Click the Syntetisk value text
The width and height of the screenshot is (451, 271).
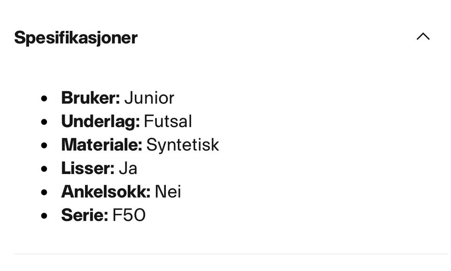point(183,145)
